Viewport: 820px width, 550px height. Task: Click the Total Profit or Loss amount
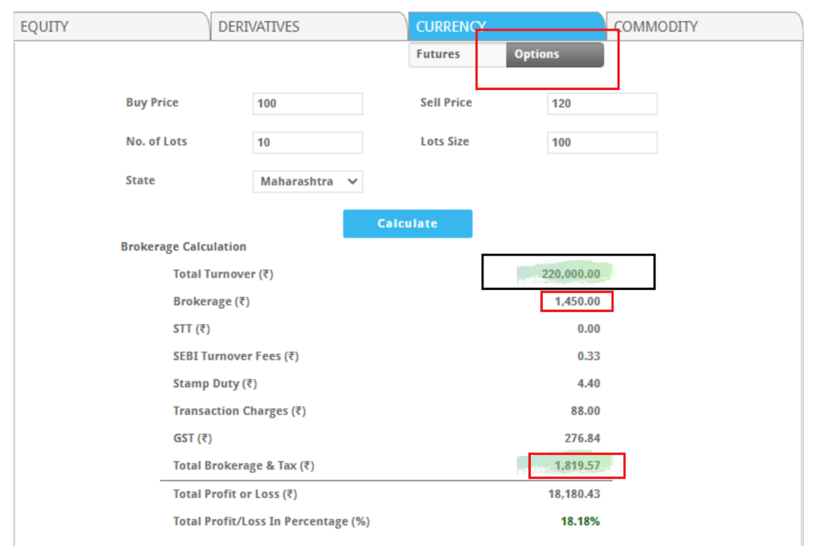click(575, 493)
